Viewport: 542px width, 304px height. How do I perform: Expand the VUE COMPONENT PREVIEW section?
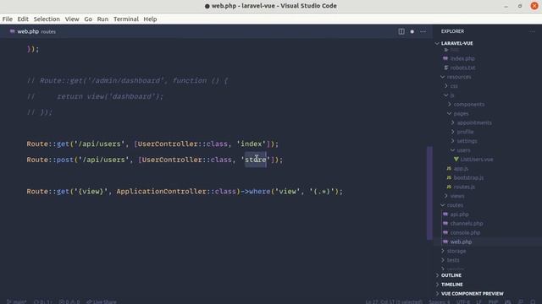click(473, 294)
